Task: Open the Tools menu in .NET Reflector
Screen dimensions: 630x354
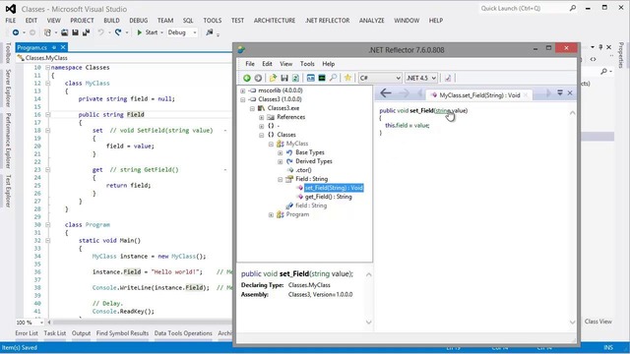Action: (x=307, y=64)
